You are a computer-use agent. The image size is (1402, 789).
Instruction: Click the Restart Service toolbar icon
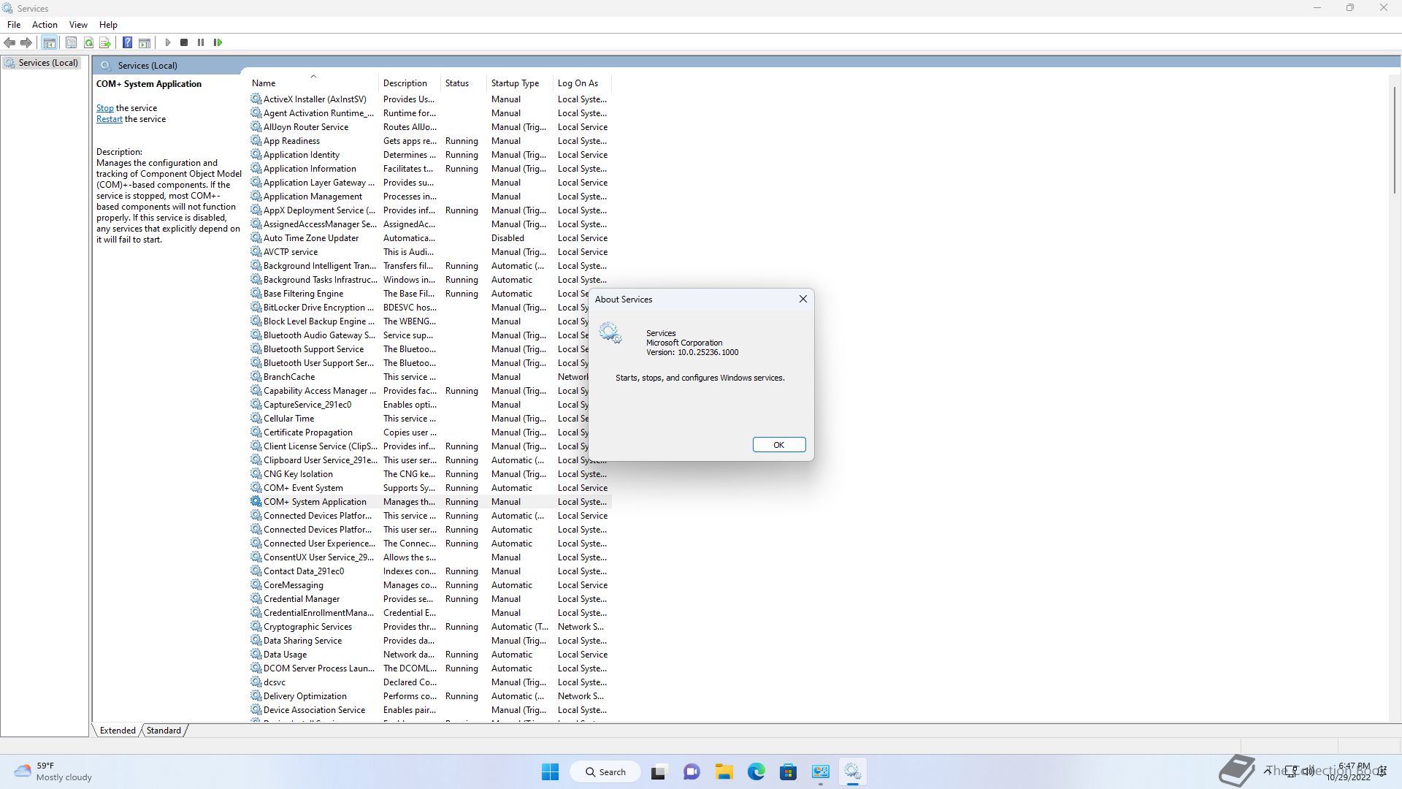[x=218, y=42]
